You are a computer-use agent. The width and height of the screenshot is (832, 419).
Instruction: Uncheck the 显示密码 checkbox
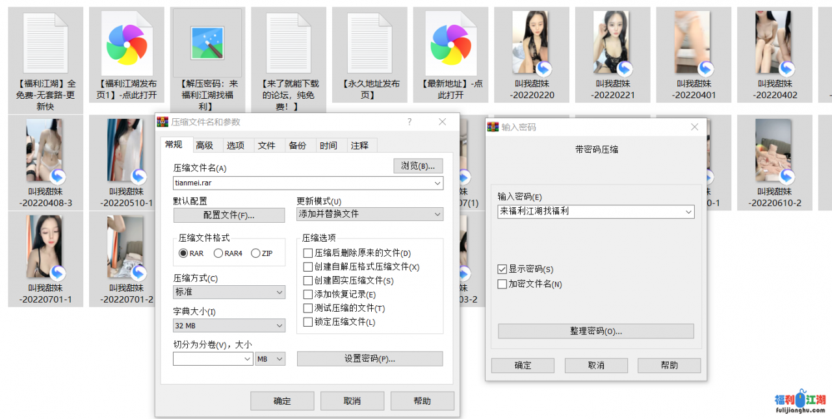tap(502, 269)
